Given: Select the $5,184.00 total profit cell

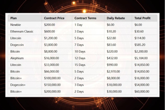Looking at the screenshot, I should [x=141, y=58].
